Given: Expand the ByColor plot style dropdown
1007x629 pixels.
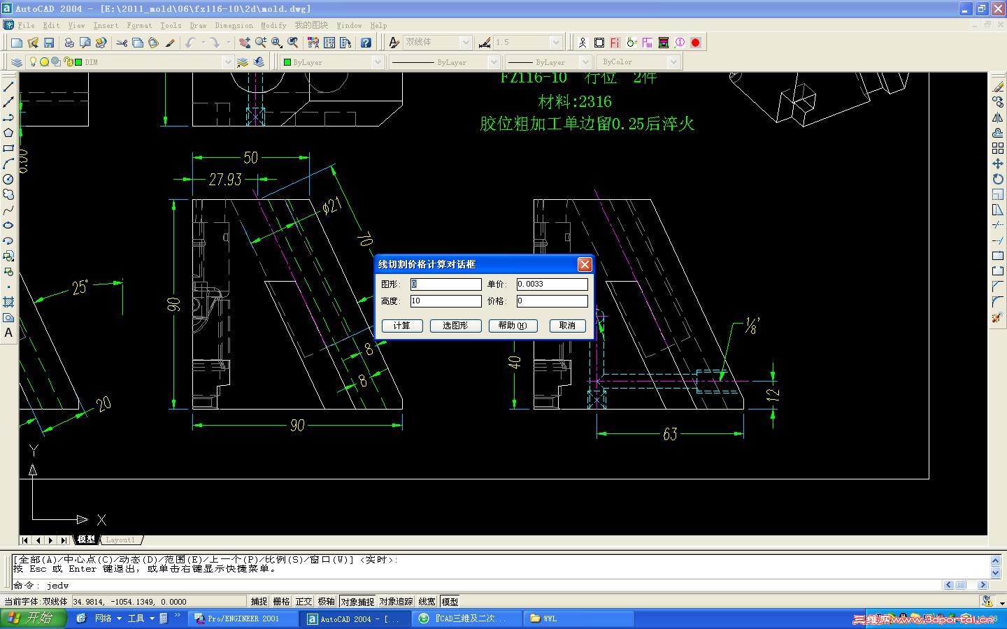Looking at the screenshot, I should click(x=673, y=62).
